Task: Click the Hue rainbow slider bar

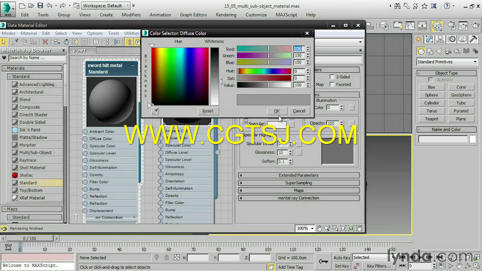Action: tap(264, 71)
